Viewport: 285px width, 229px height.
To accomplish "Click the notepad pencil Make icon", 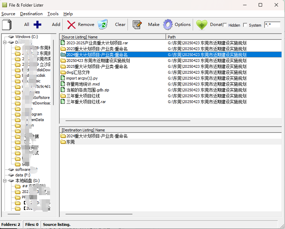I will (x=137, y=25).
